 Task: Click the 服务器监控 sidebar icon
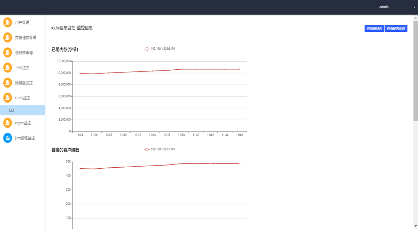coord(8,83)
